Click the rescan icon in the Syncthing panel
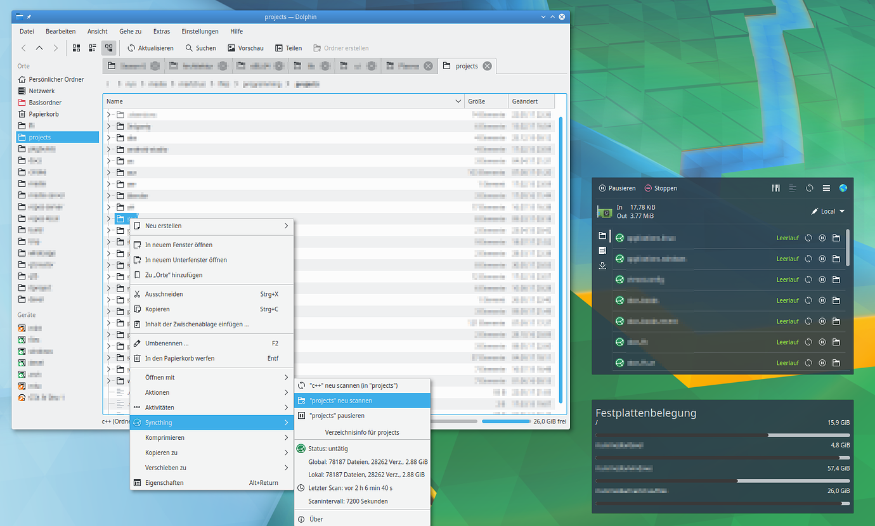Screen dimensions: 875x526 [809, 188]
